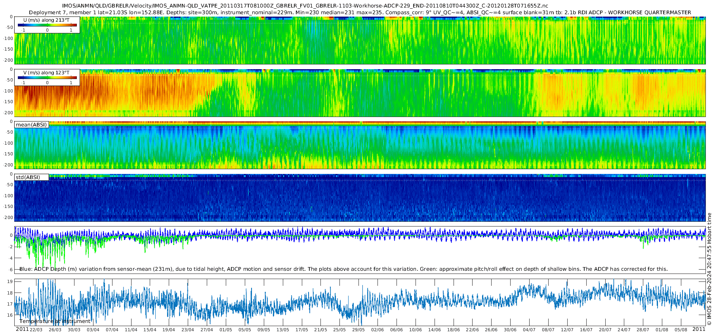The height and width of the screenshot is (336, 713).
Task: Click the 'Temperature at instrument' label
Action: (55, 321)
